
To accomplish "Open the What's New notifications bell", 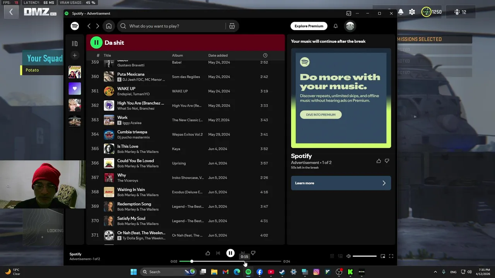I will click(x=336, y=26).
